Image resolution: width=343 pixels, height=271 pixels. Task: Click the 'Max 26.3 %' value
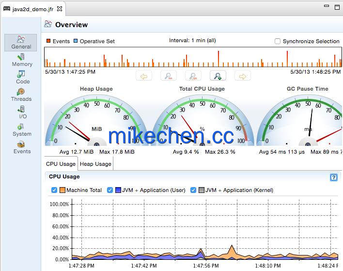pyautogui.click(x=220, y=152)
